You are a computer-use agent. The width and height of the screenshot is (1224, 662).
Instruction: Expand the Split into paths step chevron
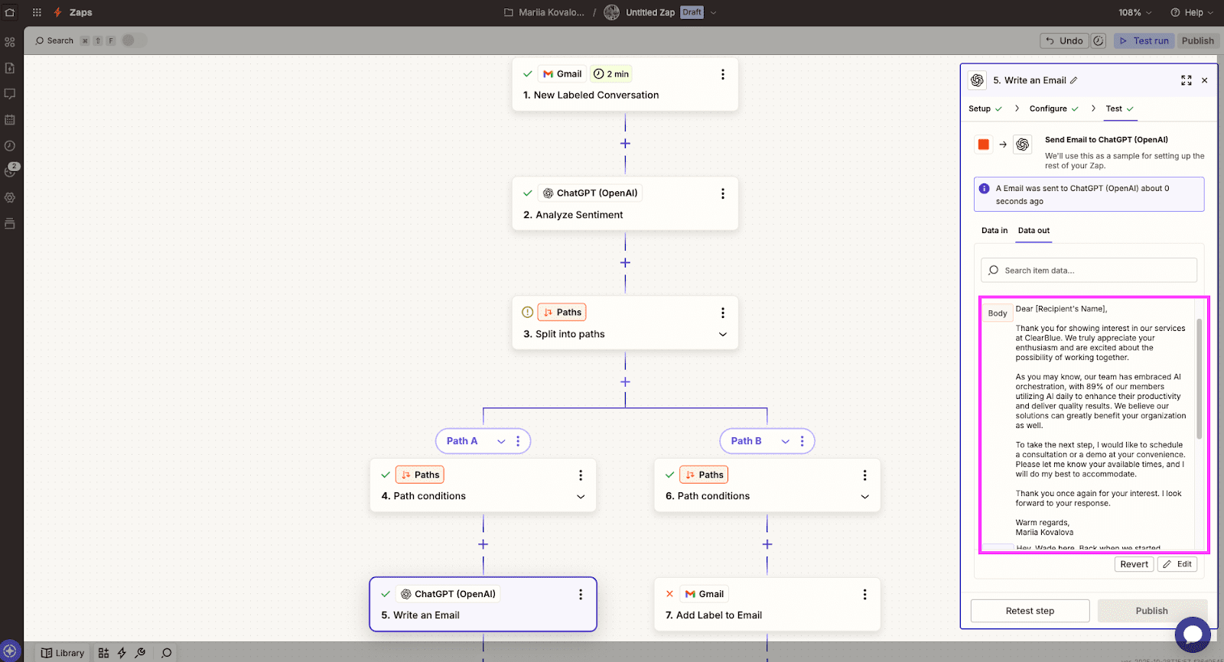click(x=722, y=335)
